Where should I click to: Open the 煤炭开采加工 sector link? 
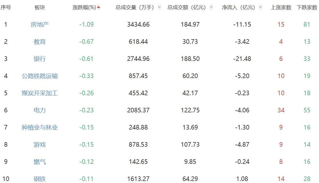40,93
